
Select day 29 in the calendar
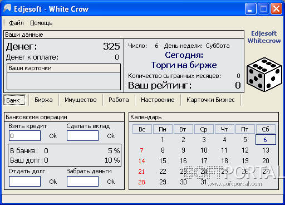[x=163, y=182]
